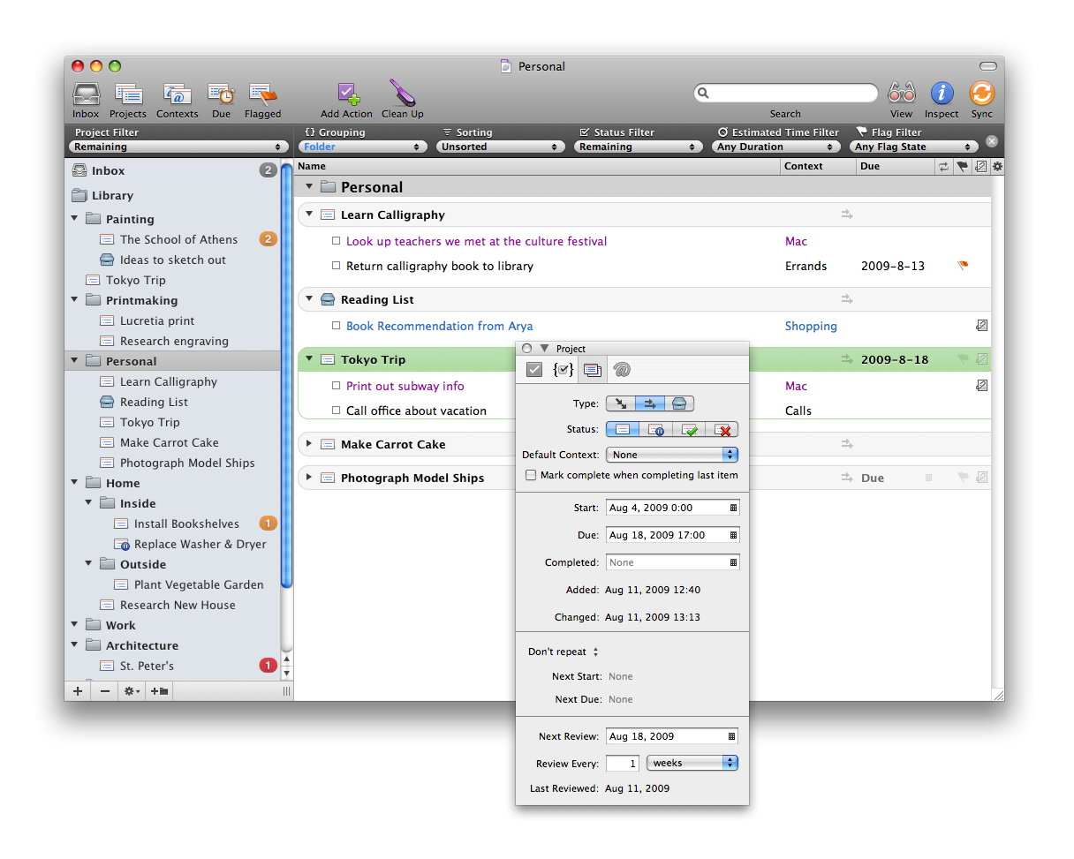The width and height of the screenshot is (1074, 859).
Task: Select Lucretia print project in sidebar
Action: click(x=157, y=320)
